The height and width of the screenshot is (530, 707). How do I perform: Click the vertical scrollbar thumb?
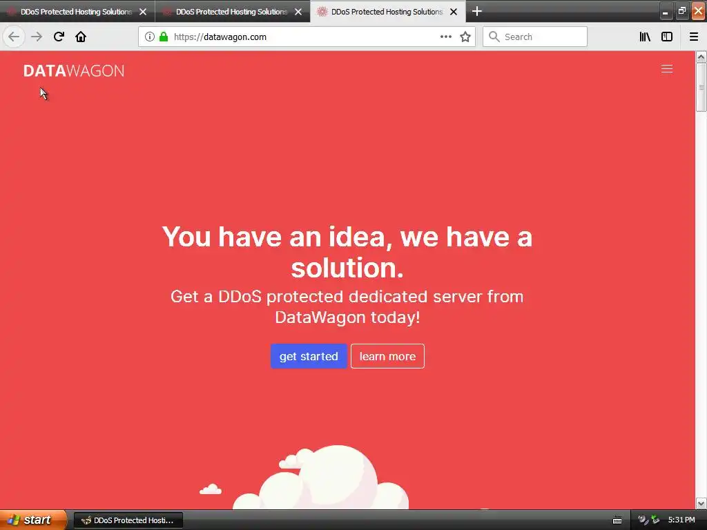701,87
